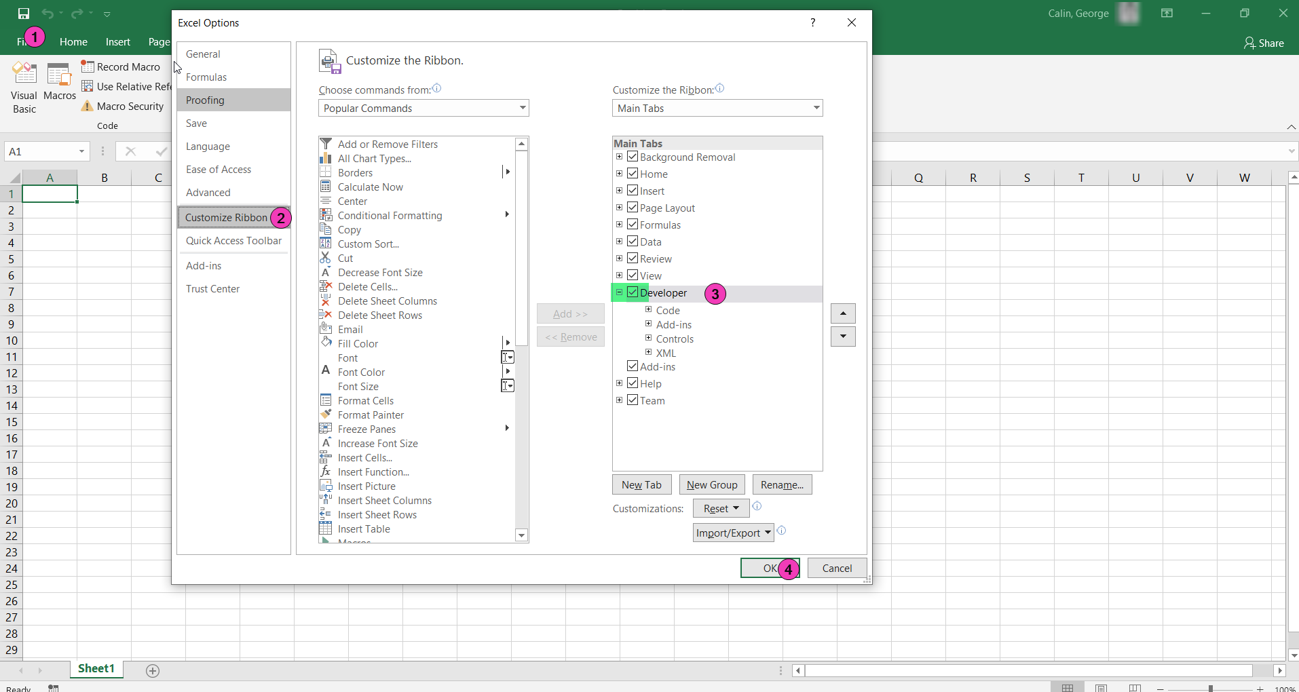Open the Ribbon Display Options icon

point(1167,13)
